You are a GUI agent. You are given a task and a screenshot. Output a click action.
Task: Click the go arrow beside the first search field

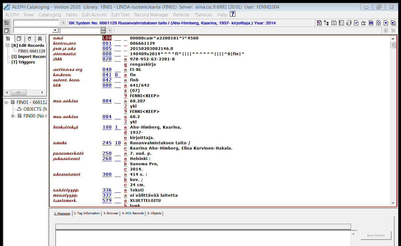click(x=63, y=23)
